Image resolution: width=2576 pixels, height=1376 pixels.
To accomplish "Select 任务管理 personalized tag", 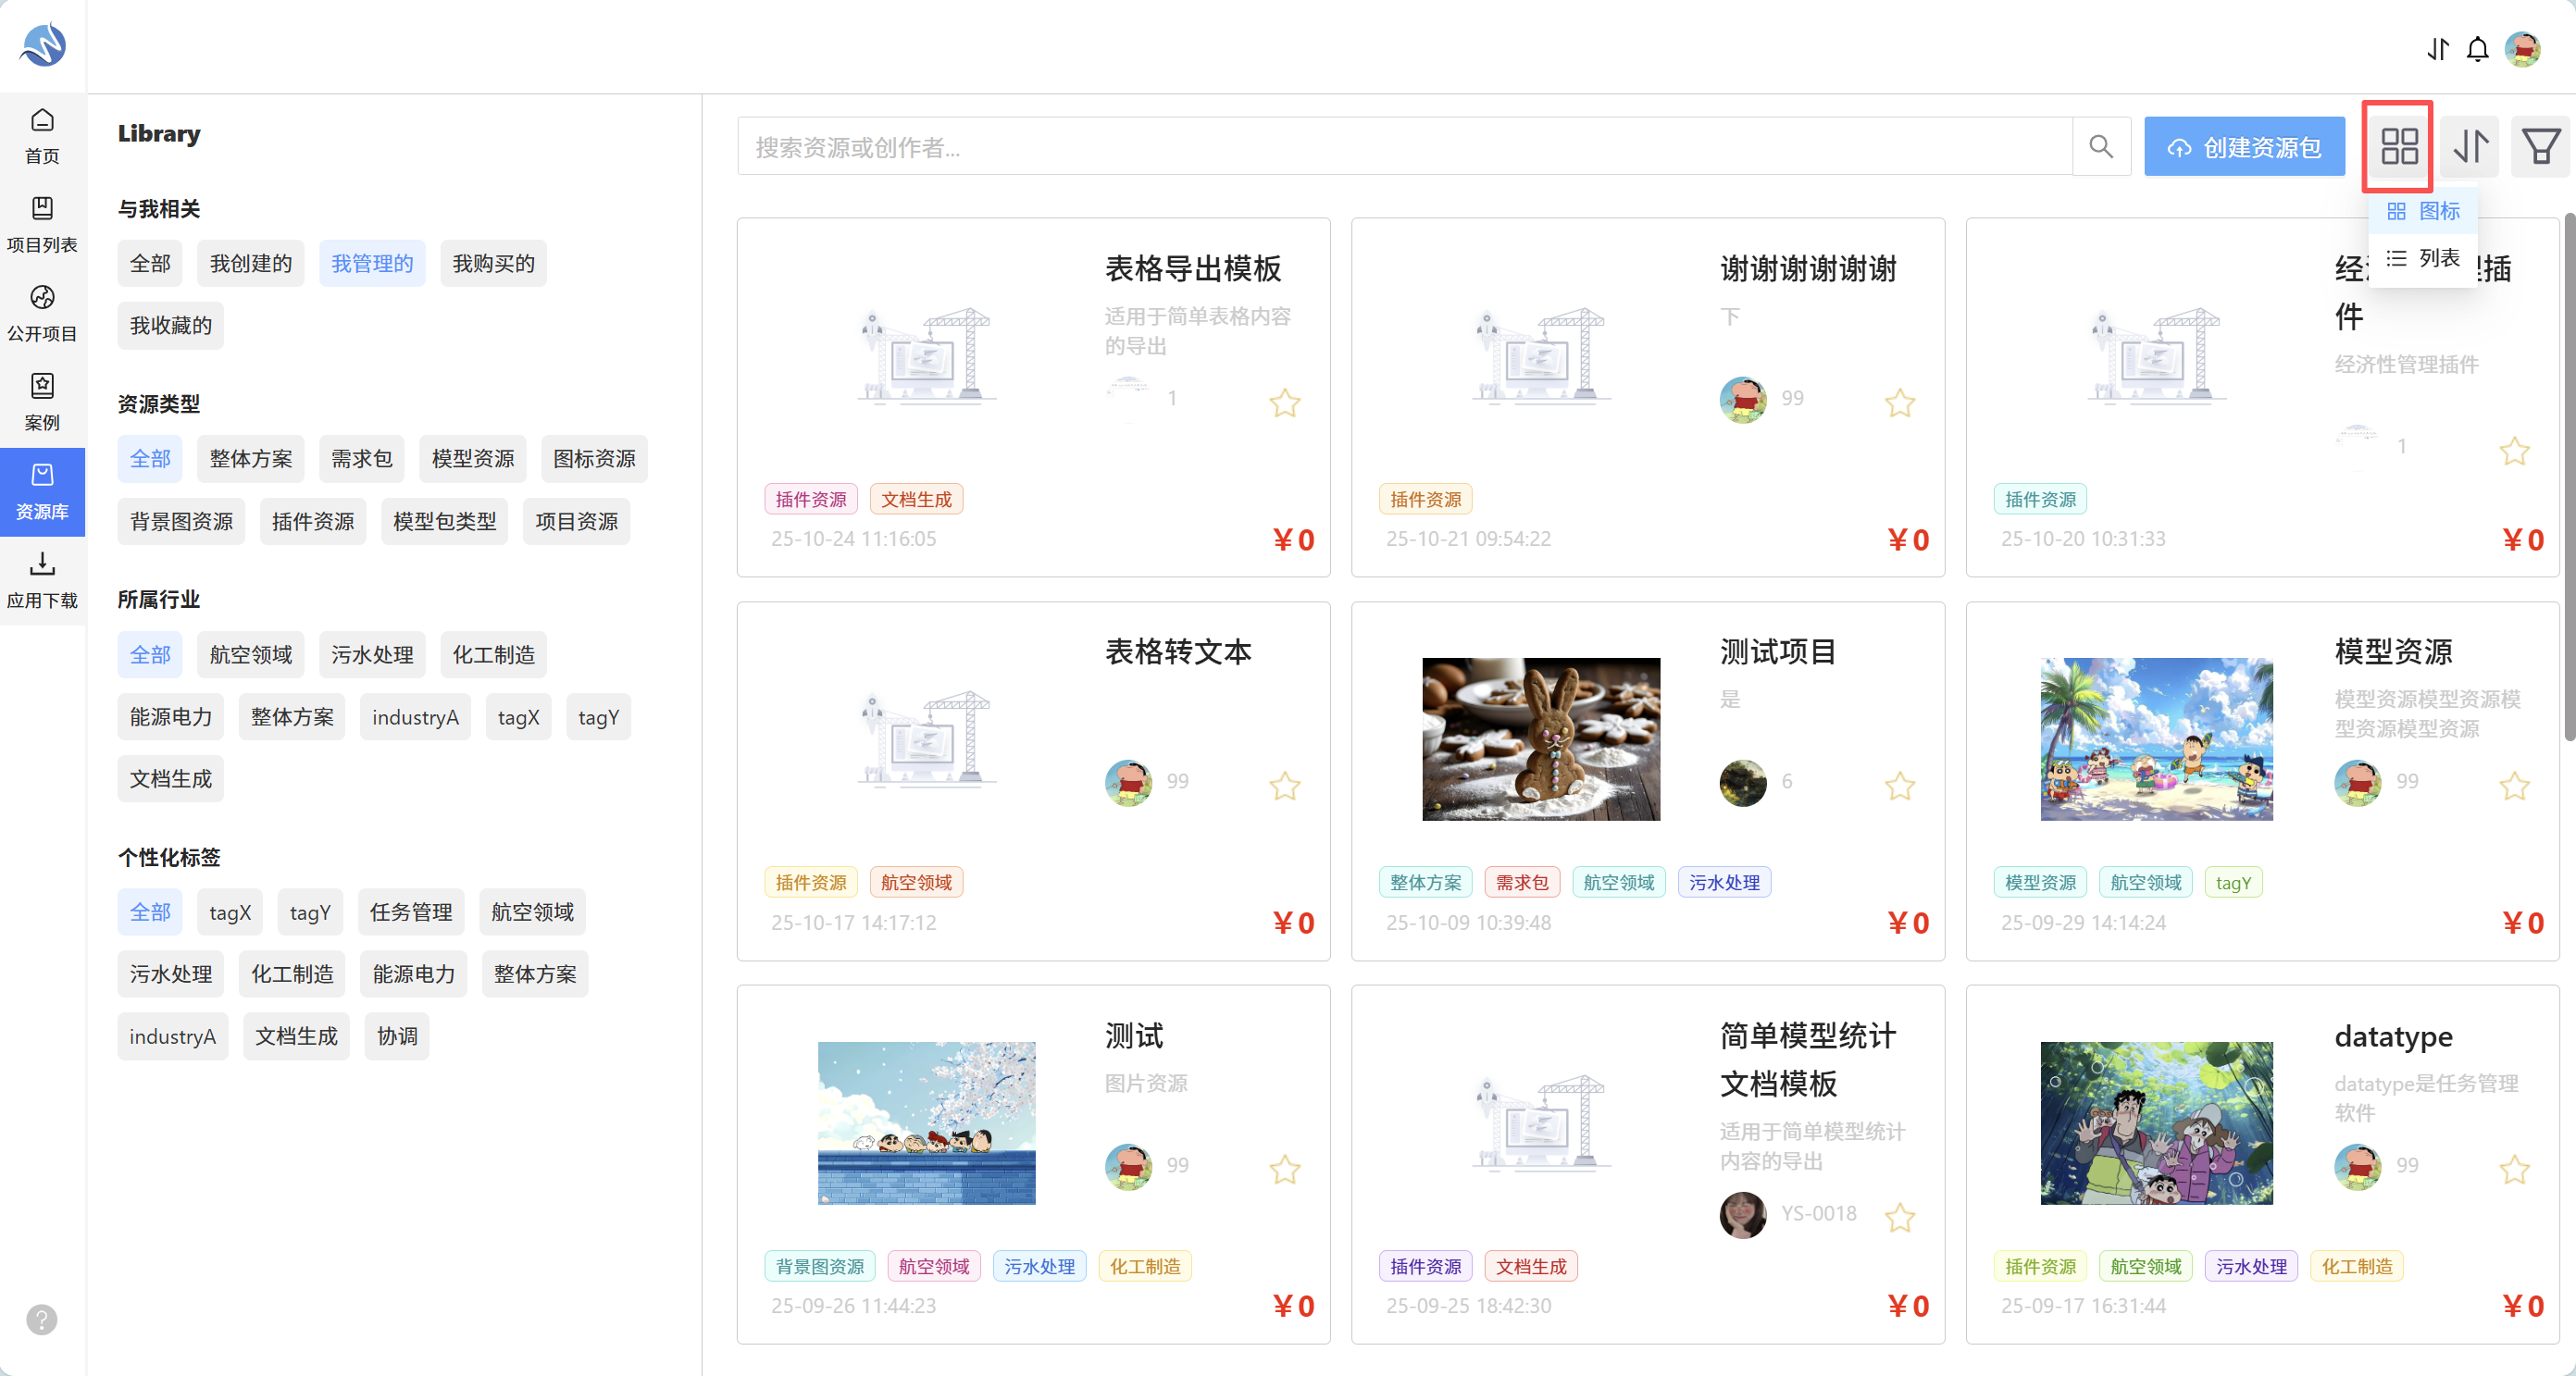I will (x=411, y=912).
